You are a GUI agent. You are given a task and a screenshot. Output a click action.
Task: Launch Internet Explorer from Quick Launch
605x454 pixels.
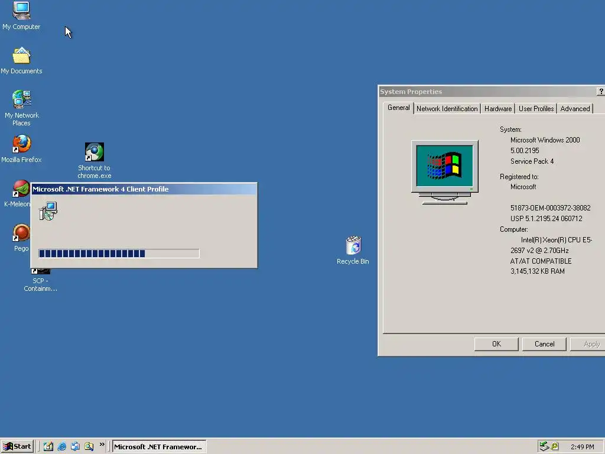tap(61, 447)
